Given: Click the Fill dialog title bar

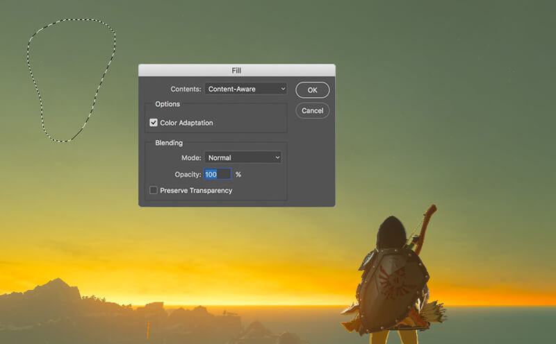Looking at the screenshot, I should (236, 71).
